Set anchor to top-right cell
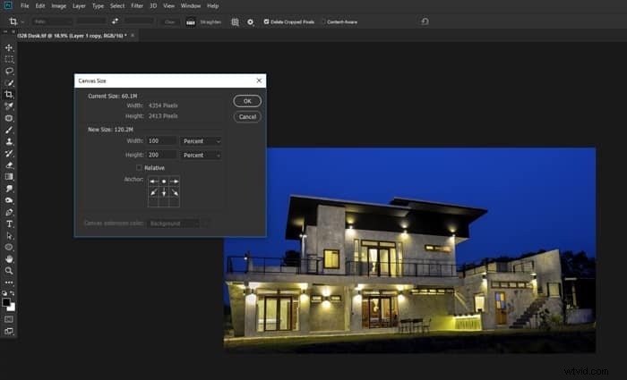This screenshot has height=380, width=627. point(175,182)
